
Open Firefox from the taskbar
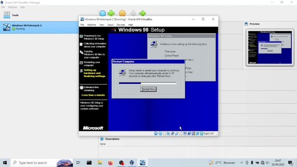pyautogui.click(x=110, y=163)
